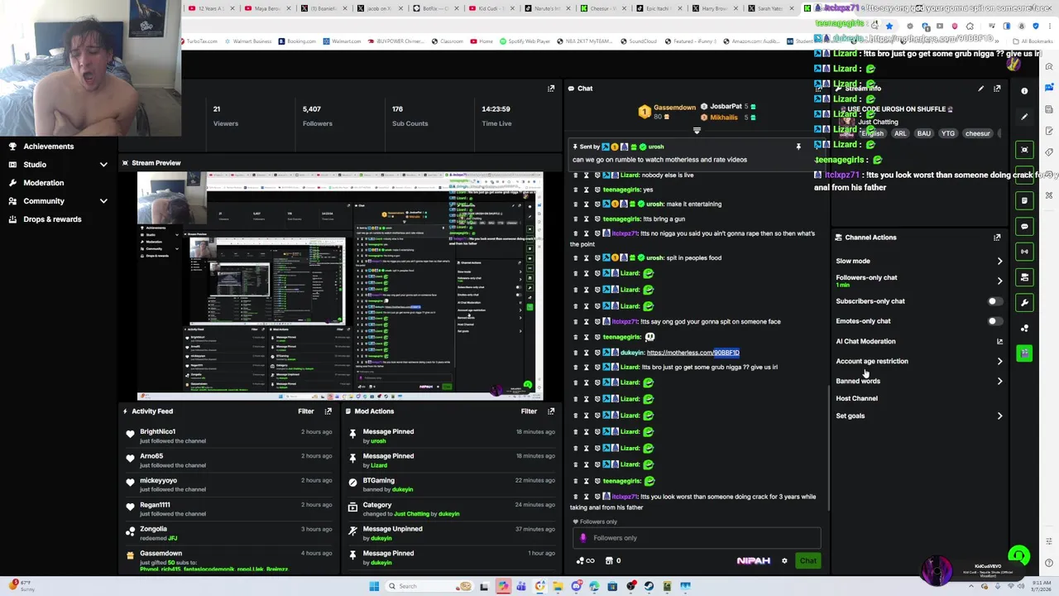Open the motherless link posted by dukeyin
The image size is (1059, 596).
[693, 353]
